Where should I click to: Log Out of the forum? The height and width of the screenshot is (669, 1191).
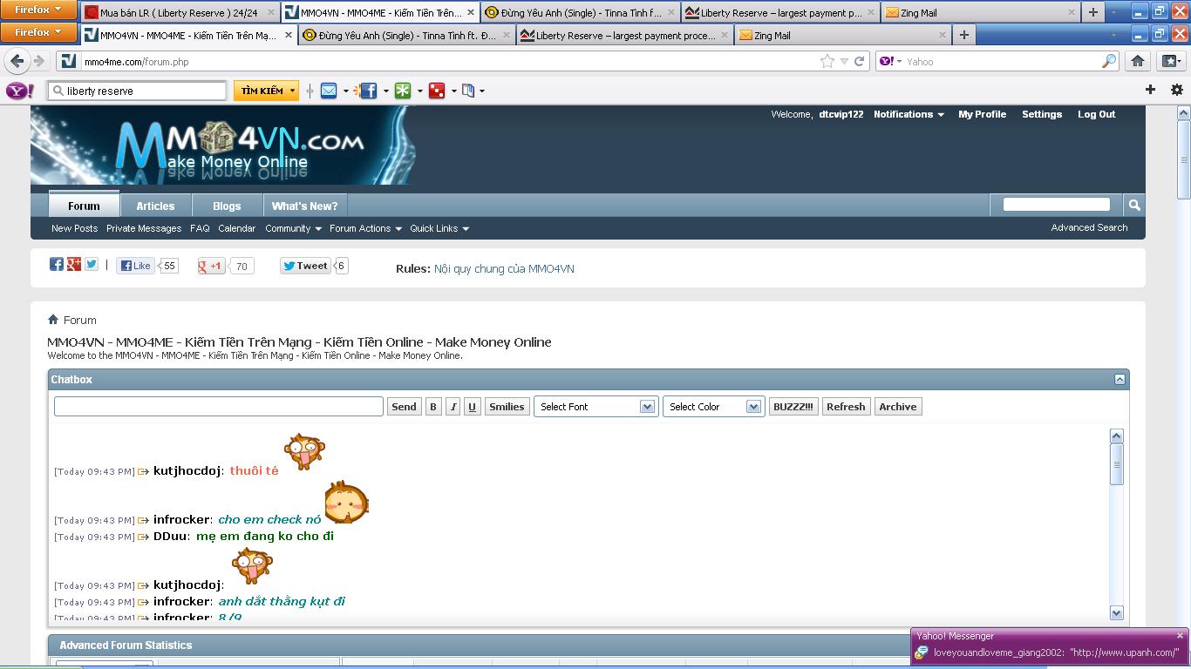click(1096, 114)
